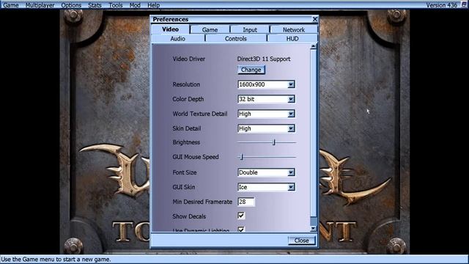Expand the World Texture Detail dropdown
This screenshot has width=469, height=264.
pyautogui.click(x=291, y=114)
